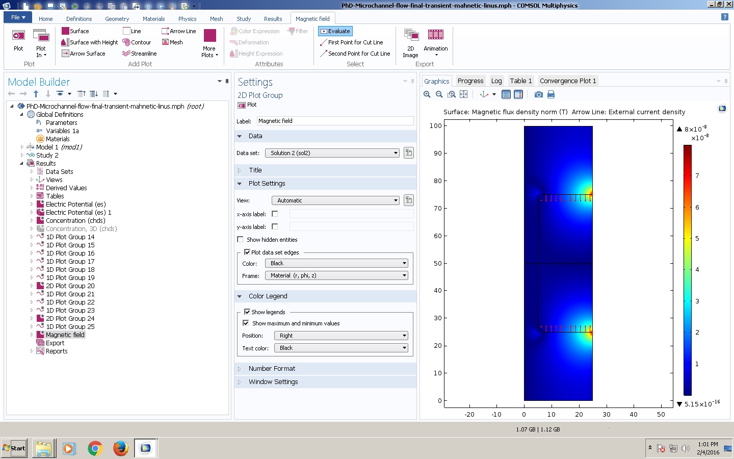Add a Streamline plot
The image size is (734, 459).
pyautogui.click(x=139, y=54)
